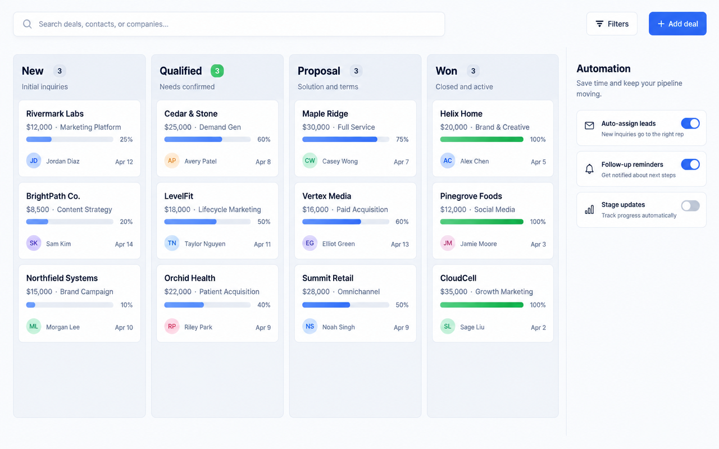719x449 pixels.
Task: Enable the Stage updates toggle
Action: [690, 206]
